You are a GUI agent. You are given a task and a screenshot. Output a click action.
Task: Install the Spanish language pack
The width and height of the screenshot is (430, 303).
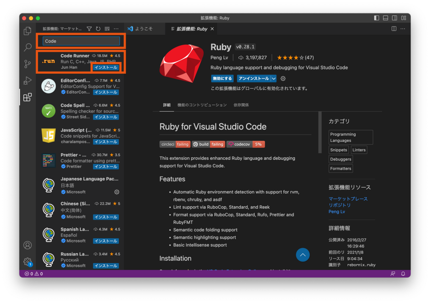106,241
